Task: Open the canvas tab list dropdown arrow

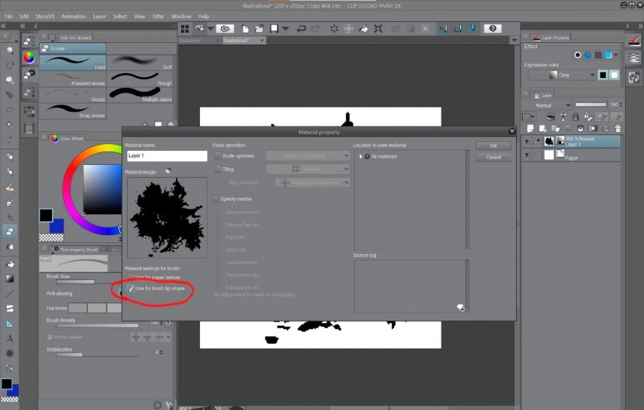Action: pyautogui.click(x=514, y=40)
